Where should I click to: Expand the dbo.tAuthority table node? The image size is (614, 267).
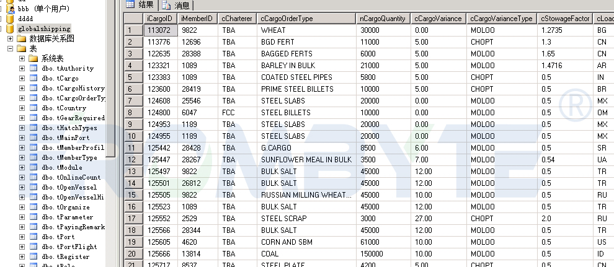(x=22, y=69)
